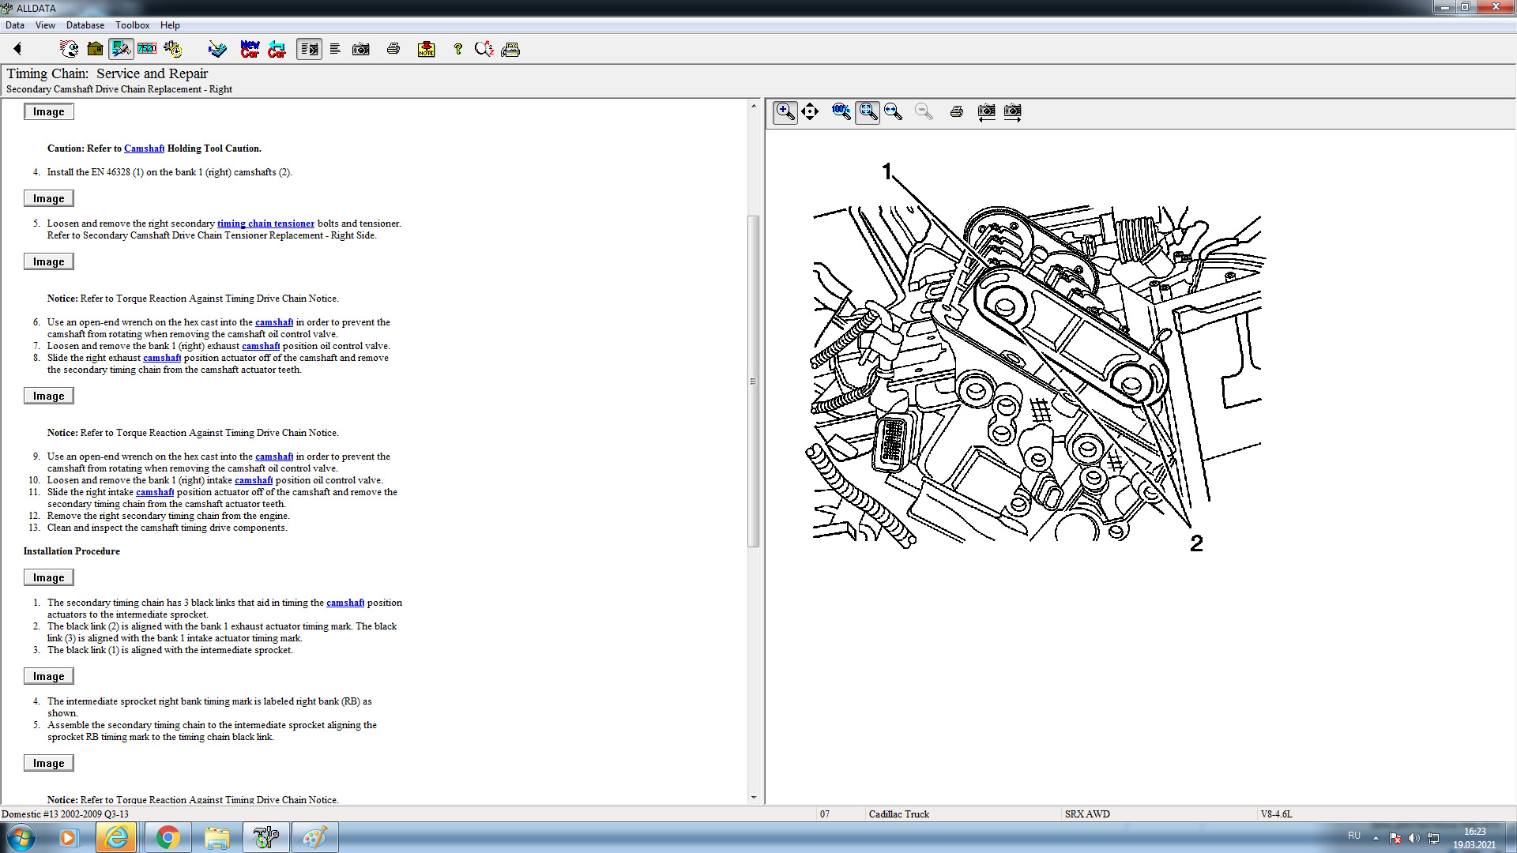The height and width of the screenshot is (853, 1517).
Task: Go to previous image camera icon
Action: (x=986, y=111)
